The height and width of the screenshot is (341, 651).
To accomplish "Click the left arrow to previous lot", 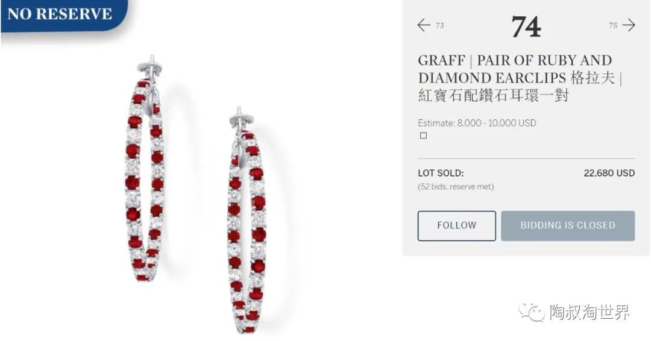I will [x=424, y=25].
